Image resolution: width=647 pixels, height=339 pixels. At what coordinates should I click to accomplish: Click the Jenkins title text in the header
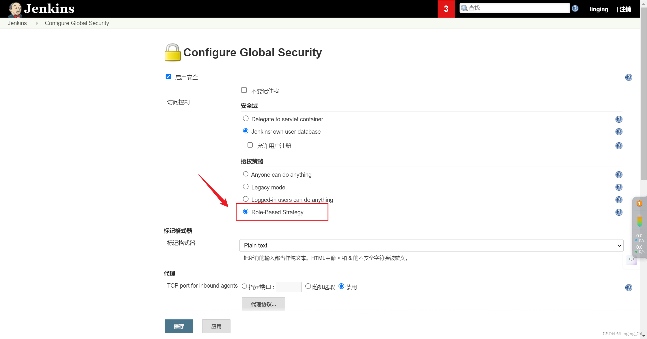tap(49, 9)
